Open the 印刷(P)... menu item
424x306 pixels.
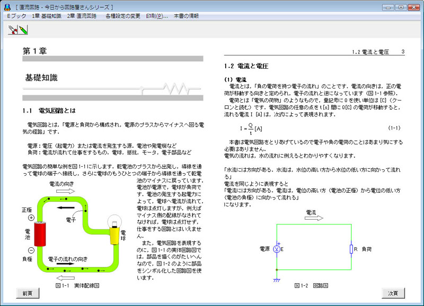click(157, 16)
